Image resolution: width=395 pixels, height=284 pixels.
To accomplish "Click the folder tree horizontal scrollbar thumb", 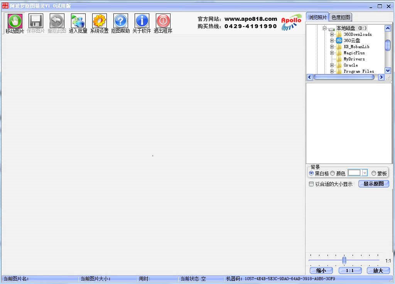I will 344,77.
